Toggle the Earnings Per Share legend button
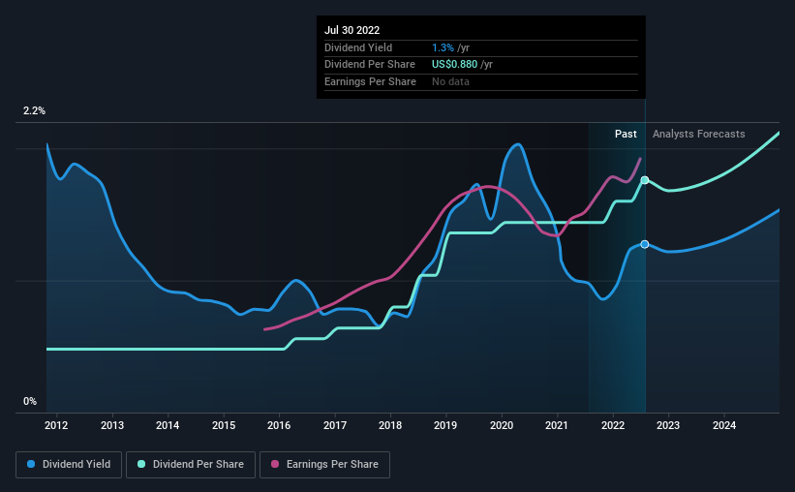The height and width of the screenshot is (492, 795). tap(324, 465)
